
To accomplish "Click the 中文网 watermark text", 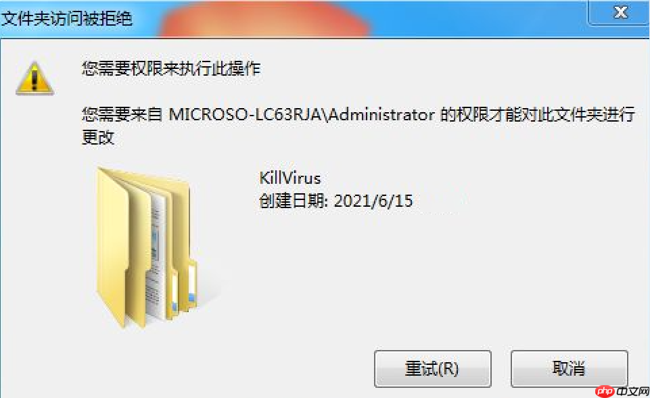I will click(632, 391).
